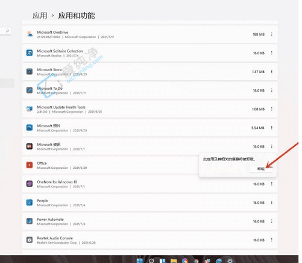Select the Microsoft OneDrive name text
Image resolution: width=302 pixels, height=263 pixels.
(52, 32)
